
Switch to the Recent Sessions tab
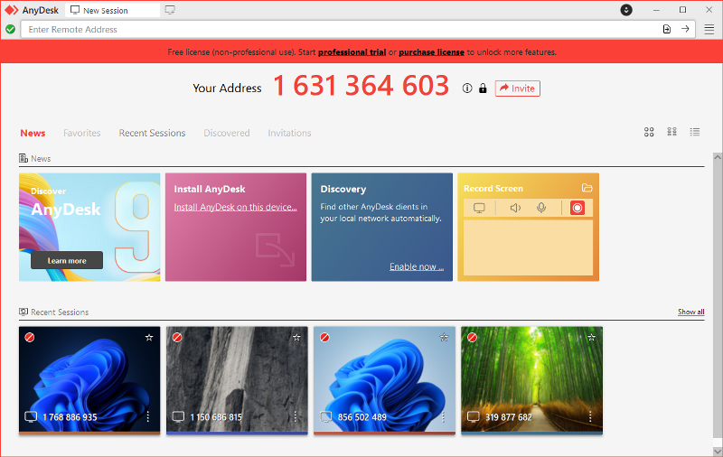pos(152,133)
